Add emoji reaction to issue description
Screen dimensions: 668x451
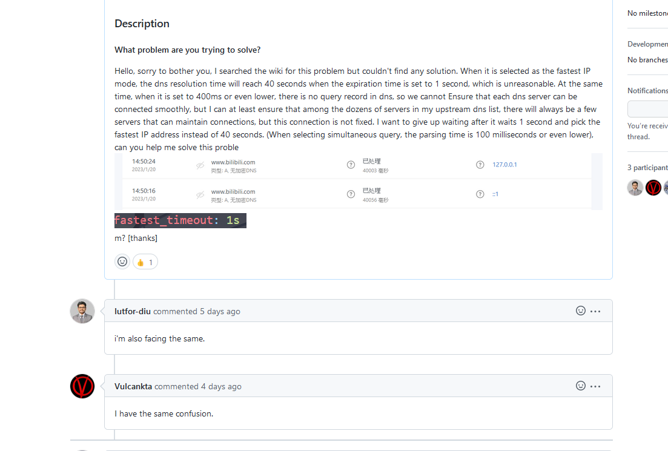coord(122,262)
